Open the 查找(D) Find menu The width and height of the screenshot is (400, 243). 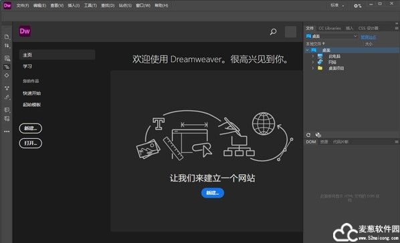pyautogui.click(x=108, y=5)
